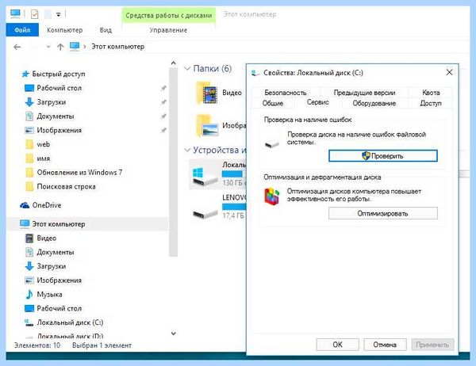
Task: Click the Средства работы с дисками contextual tab
Action: pos(168,16)
